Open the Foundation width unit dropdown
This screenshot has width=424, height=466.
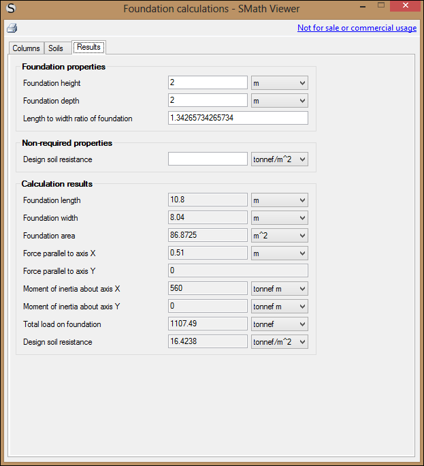point(279,218)
